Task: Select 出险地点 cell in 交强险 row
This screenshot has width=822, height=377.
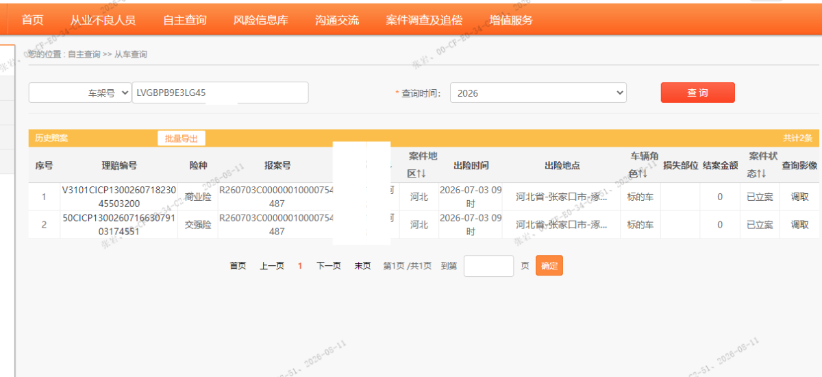Action: (562, 225)
